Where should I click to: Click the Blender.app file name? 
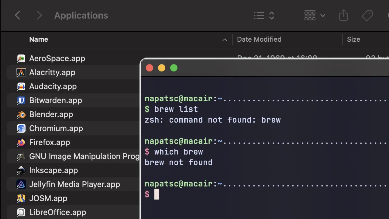51,114
